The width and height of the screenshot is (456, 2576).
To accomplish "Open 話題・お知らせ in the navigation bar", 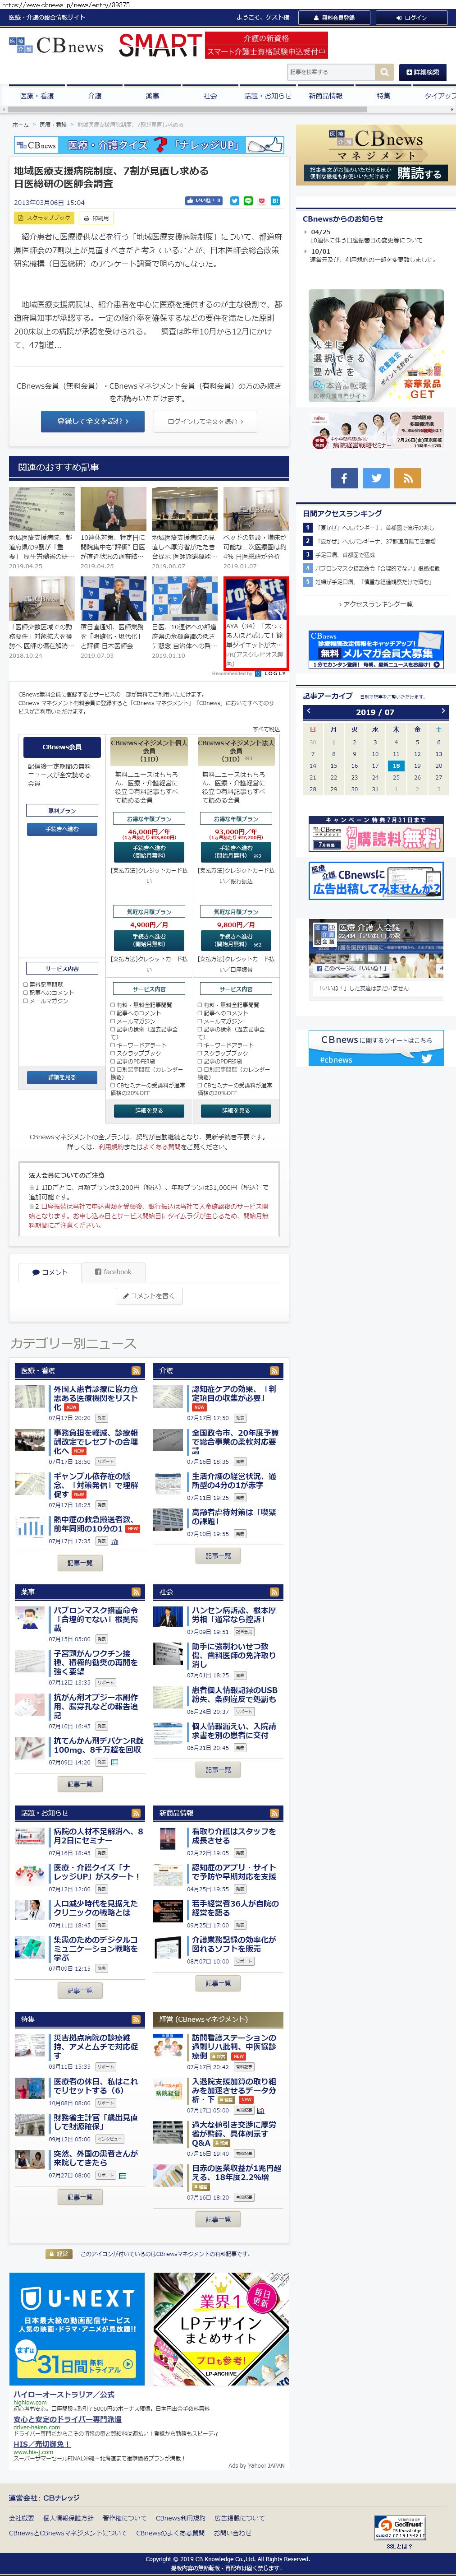I will point(267,96).
